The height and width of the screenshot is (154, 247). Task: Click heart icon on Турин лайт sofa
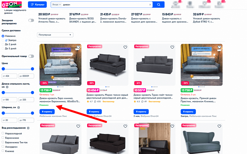pos(172,47)
